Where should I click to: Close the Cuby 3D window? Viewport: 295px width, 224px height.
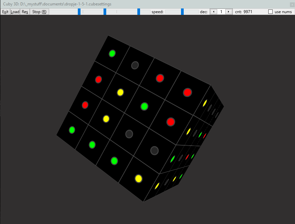[292, 5]
